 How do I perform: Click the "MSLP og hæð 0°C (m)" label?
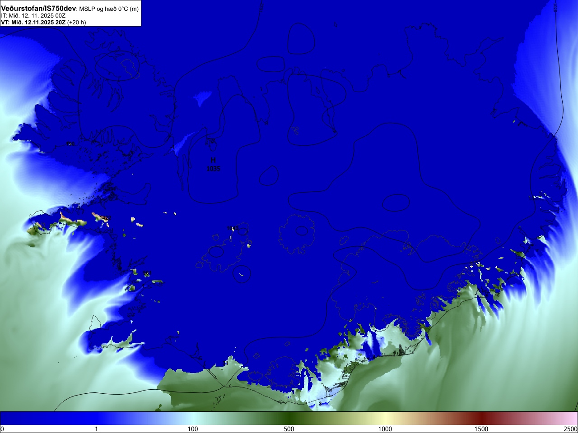[x=109, y=9]
